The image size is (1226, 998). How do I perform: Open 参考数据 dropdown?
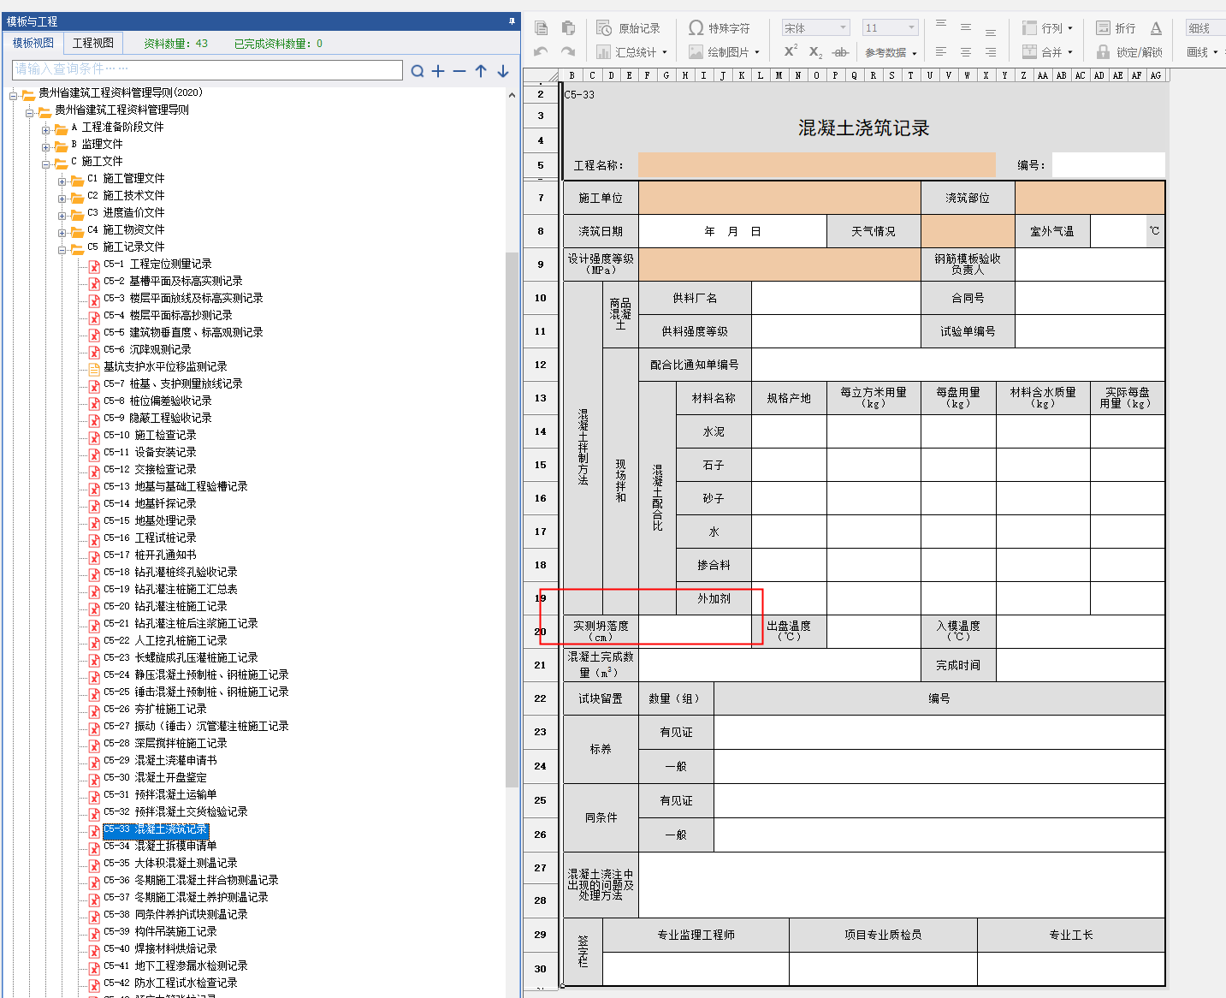coord(891,53)
